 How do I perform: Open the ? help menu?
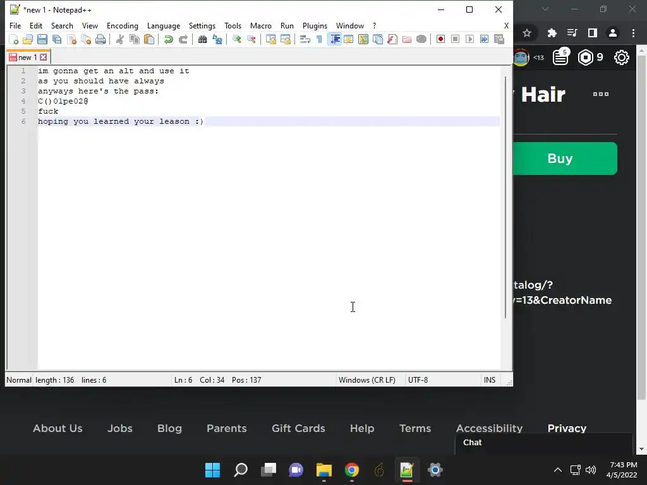point(374,25)
